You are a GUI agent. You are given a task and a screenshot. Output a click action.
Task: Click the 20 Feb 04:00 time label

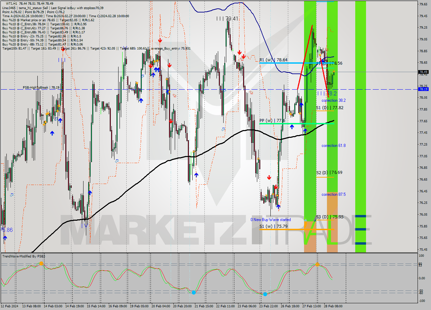pos(161,306)
